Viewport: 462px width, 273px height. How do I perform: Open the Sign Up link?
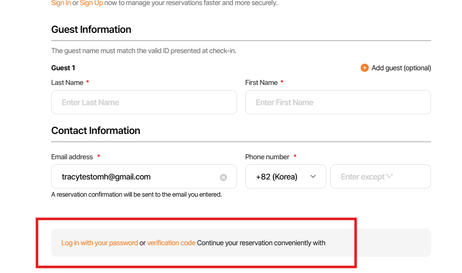click(x=91, y=3)
